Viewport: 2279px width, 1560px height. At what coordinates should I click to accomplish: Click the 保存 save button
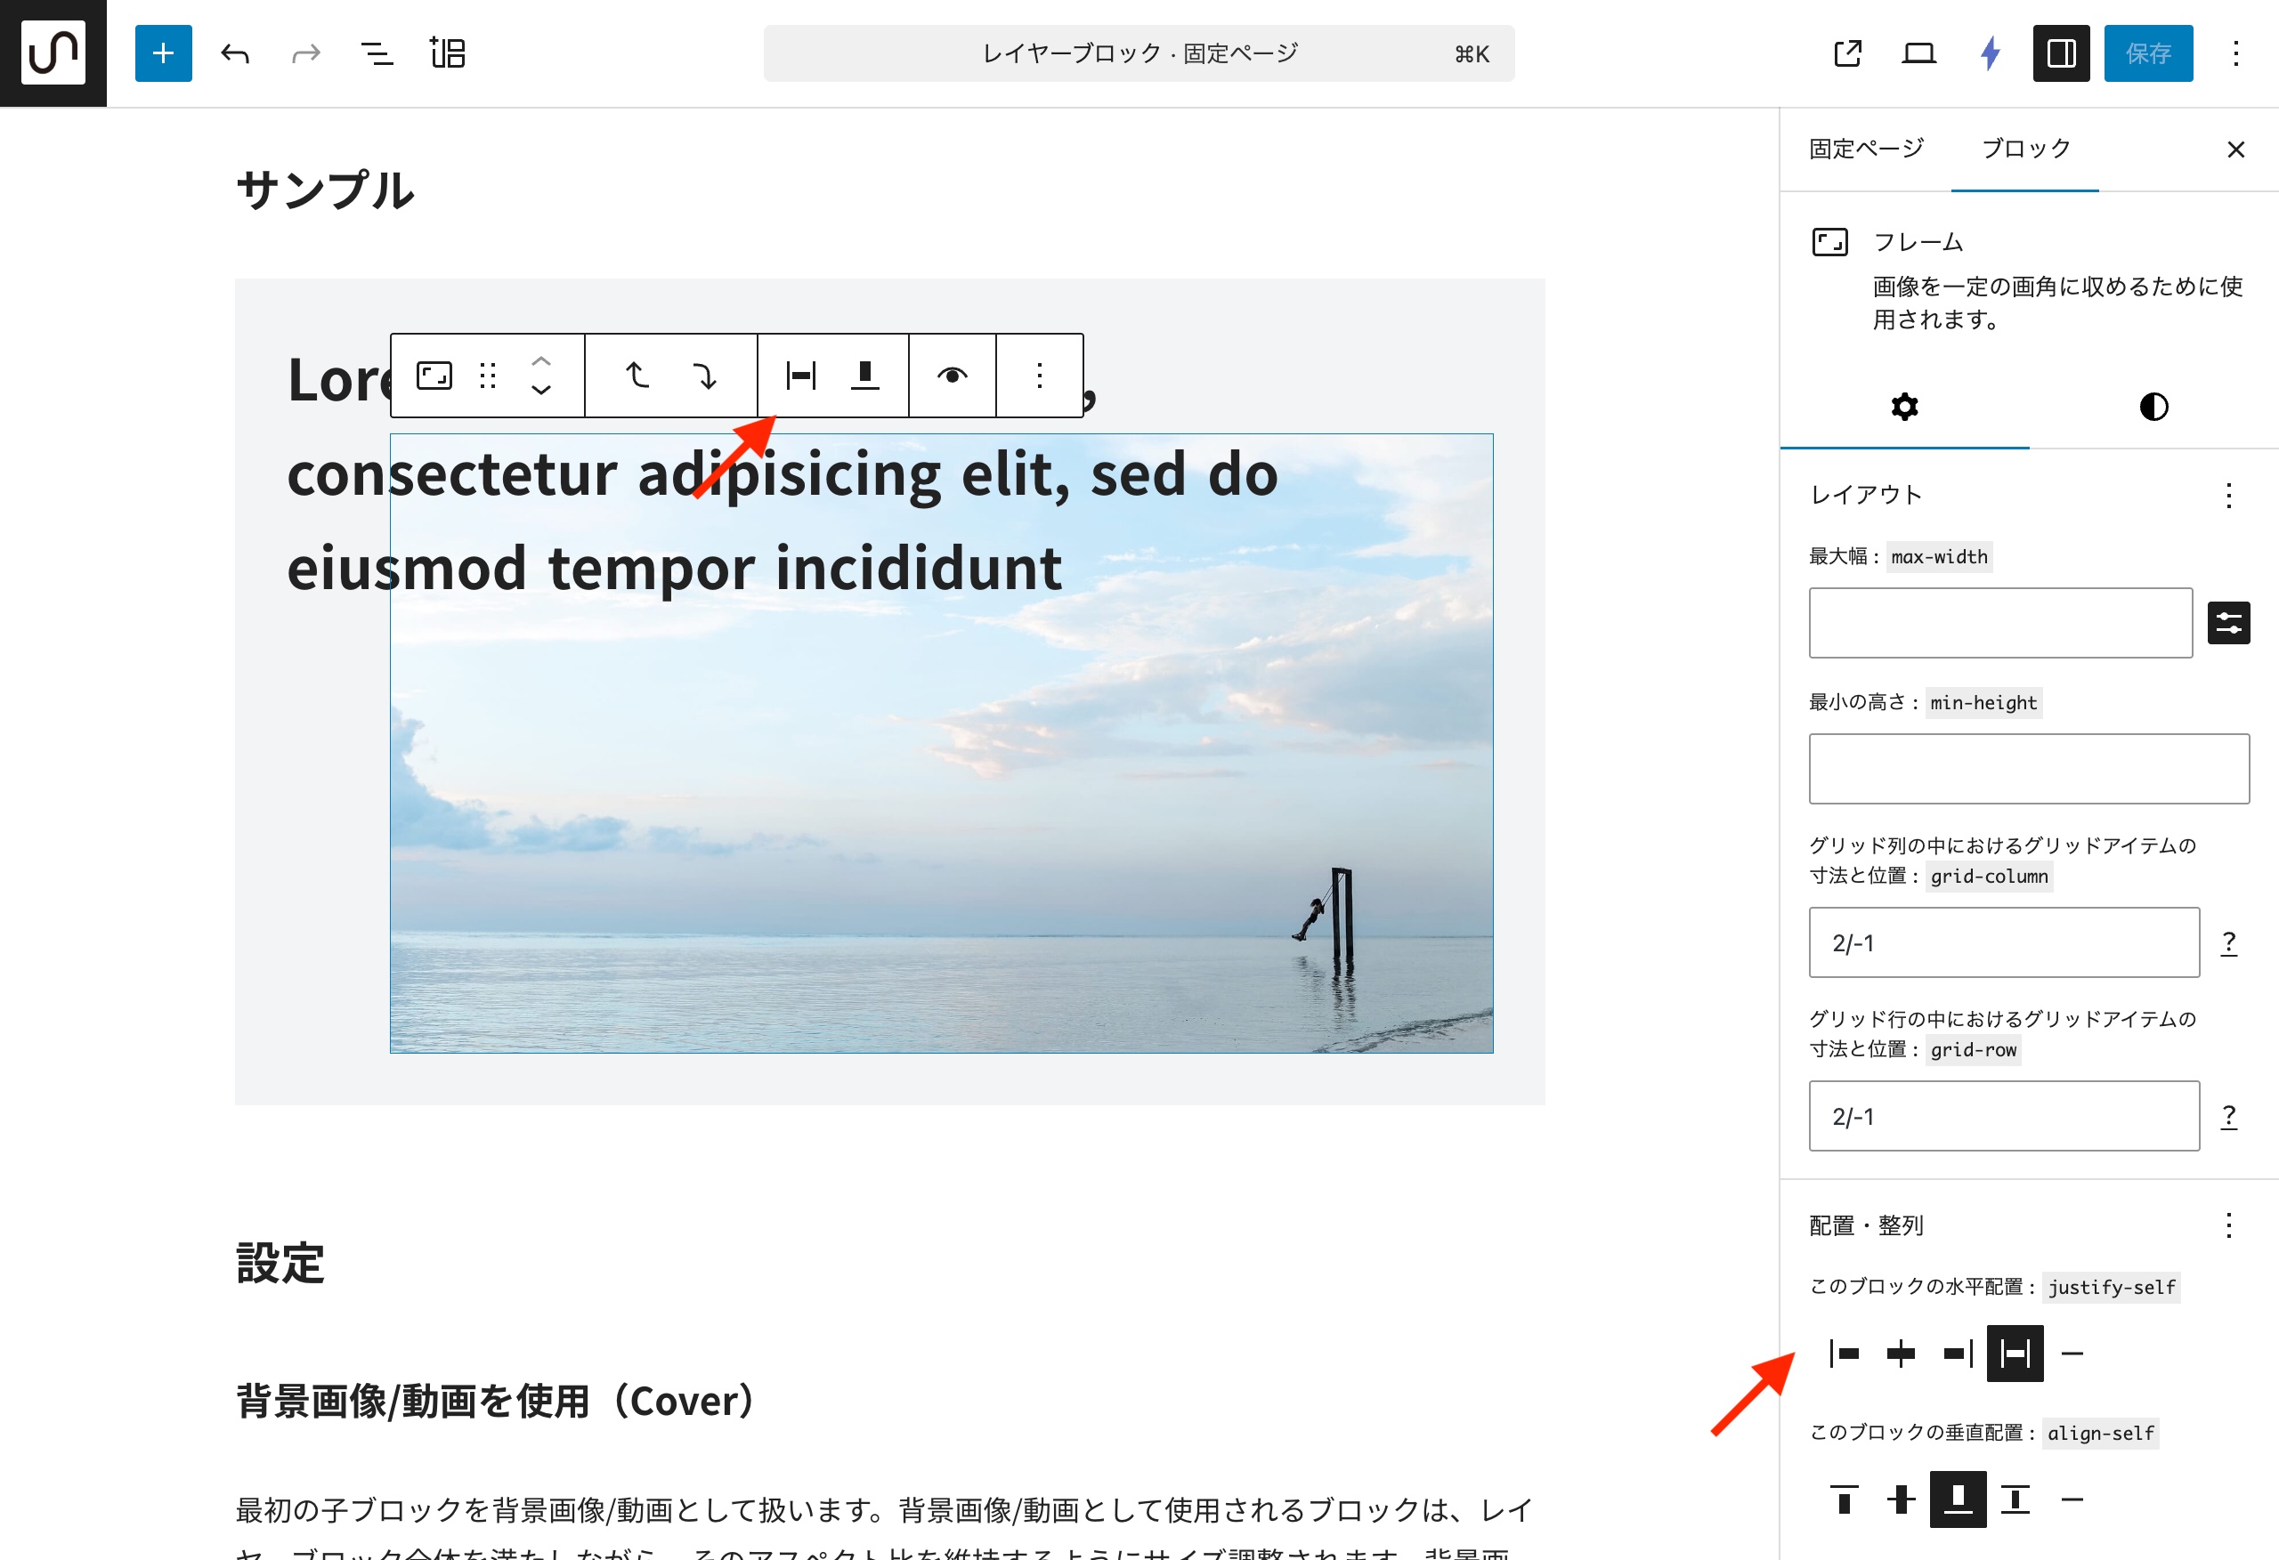point(2147,53)
